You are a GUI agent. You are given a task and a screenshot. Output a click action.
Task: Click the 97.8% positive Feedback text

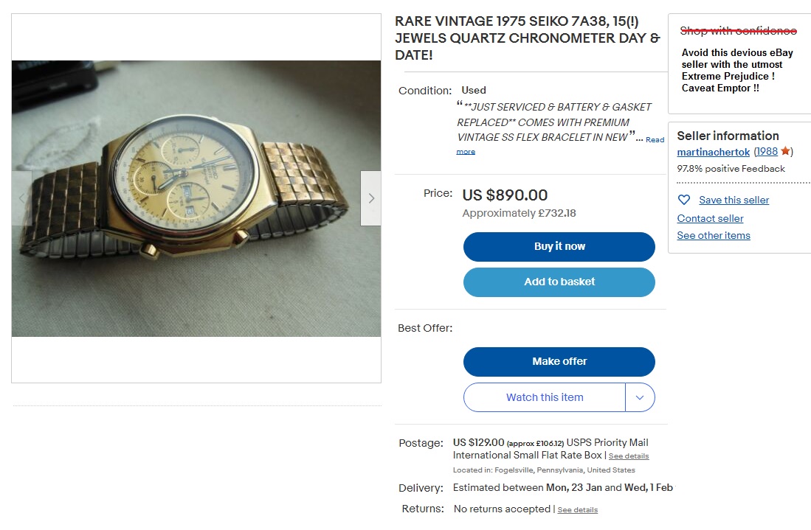731,168
